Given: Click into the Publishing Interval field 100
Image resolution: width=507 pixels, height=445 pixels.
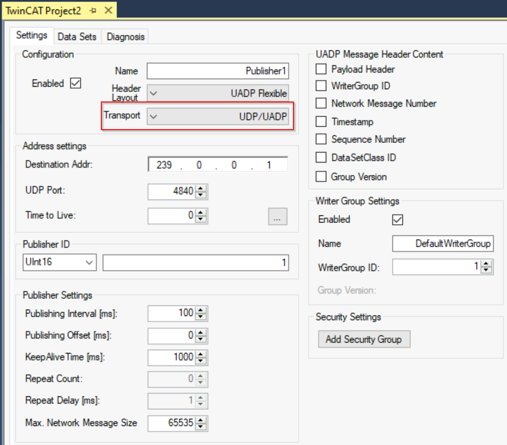Looking at the screenshot, I should (171, 313).
